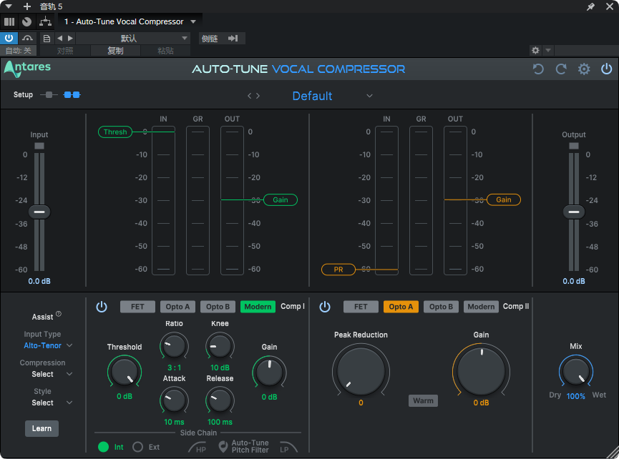619x459 pixels.
Task: Click the 复制 copy button
Action: click(x=115, y=51)
